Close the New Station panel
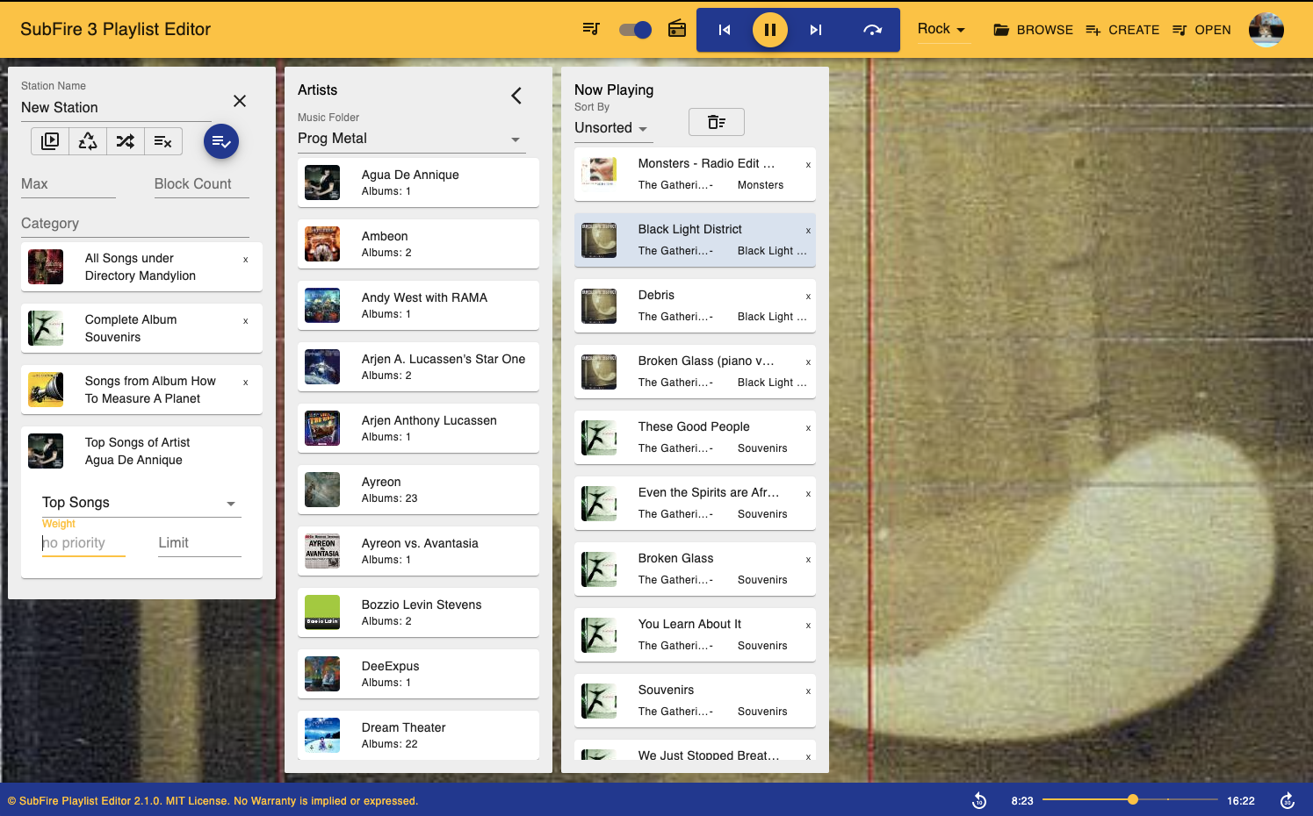The image size is (1313, 816). pyautogui.click(x=240, y=101)
